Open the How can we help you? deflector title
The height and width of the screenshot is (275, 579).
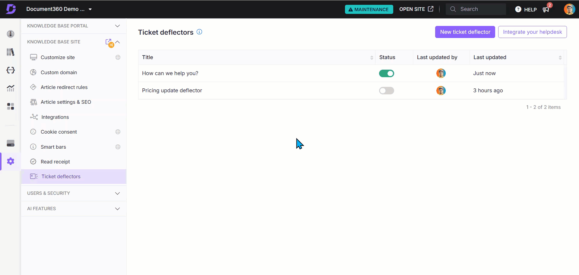[x=170, y=73]
